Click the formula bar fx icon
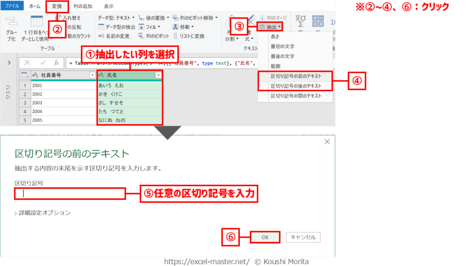473x266 pixels. pos(56,63)
